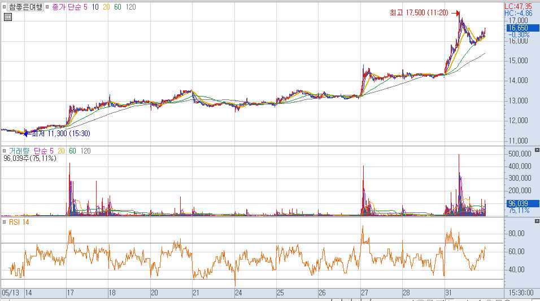
Task: Click the 참좋은여행 stock name button
Action: (x=26, y=7)
